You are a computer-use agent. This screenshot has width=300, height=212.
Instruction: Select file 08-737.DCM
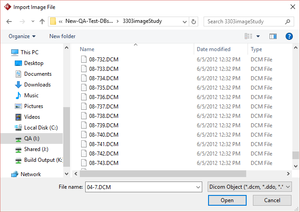[104, 107]
